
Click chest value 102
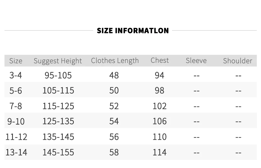coord(160,106)
